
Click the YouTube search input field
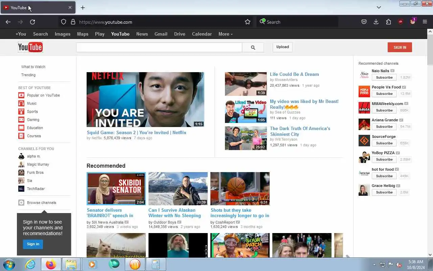[x=159, y=47]
